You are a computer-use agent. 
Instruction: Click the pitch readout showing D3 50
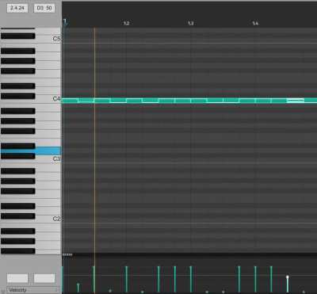44,8
